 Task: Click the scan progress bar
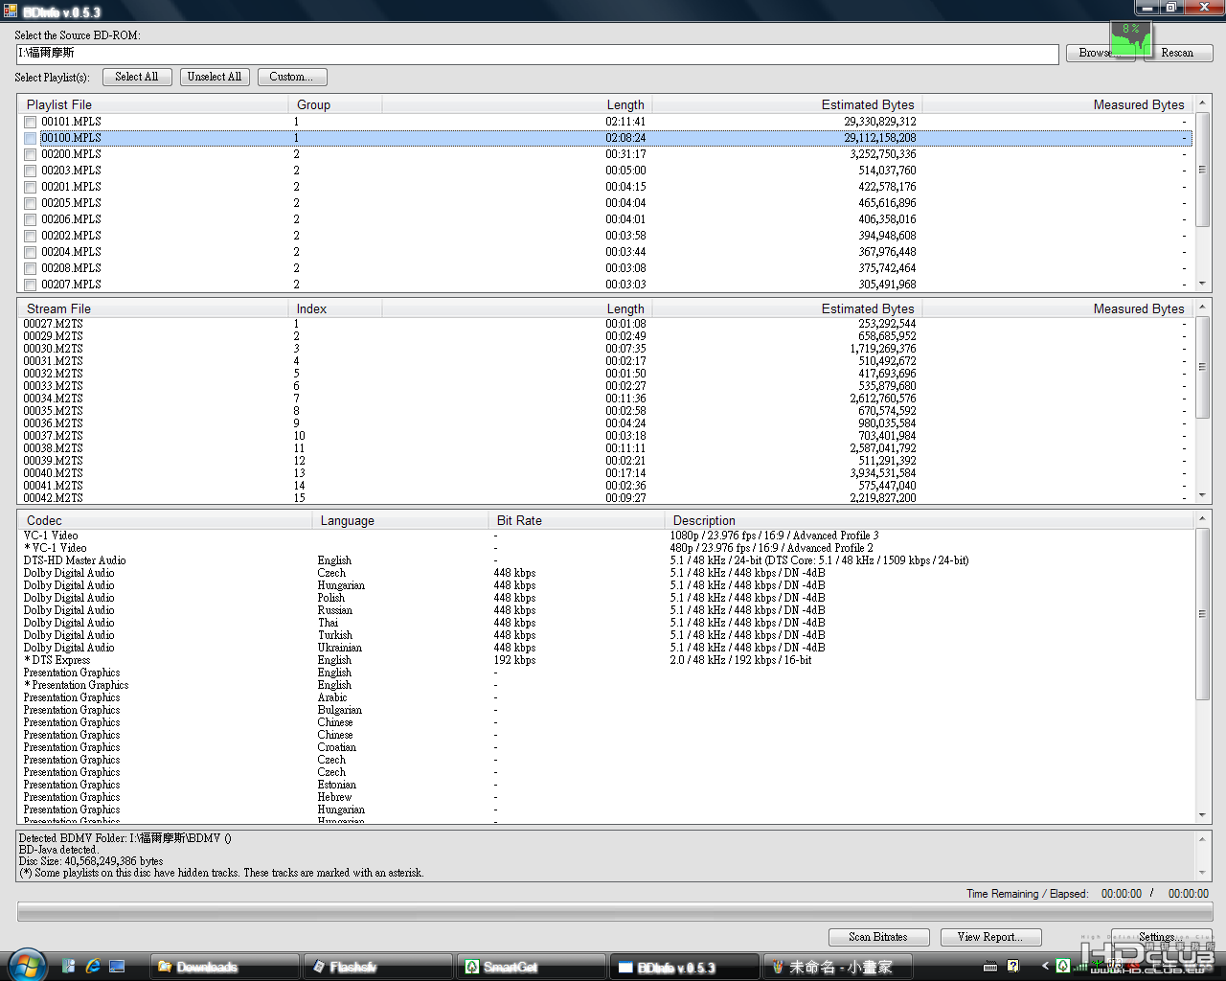[x=615, y=912]
